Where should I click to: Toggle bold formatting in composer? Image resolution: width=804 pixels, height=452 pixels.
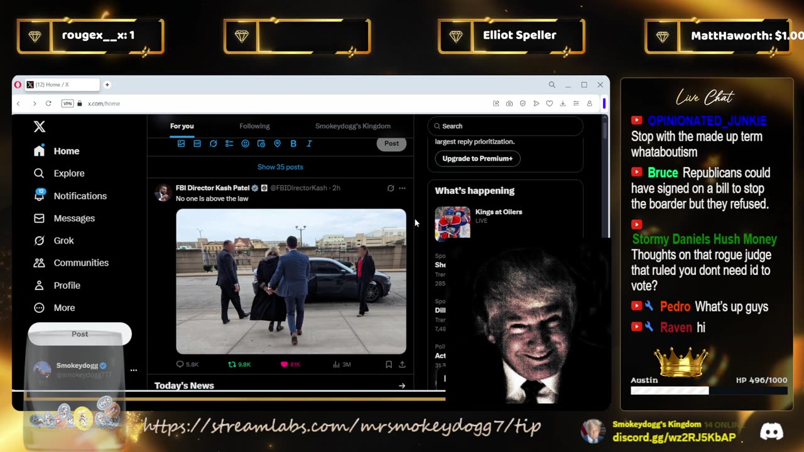[x=293, y=144]
